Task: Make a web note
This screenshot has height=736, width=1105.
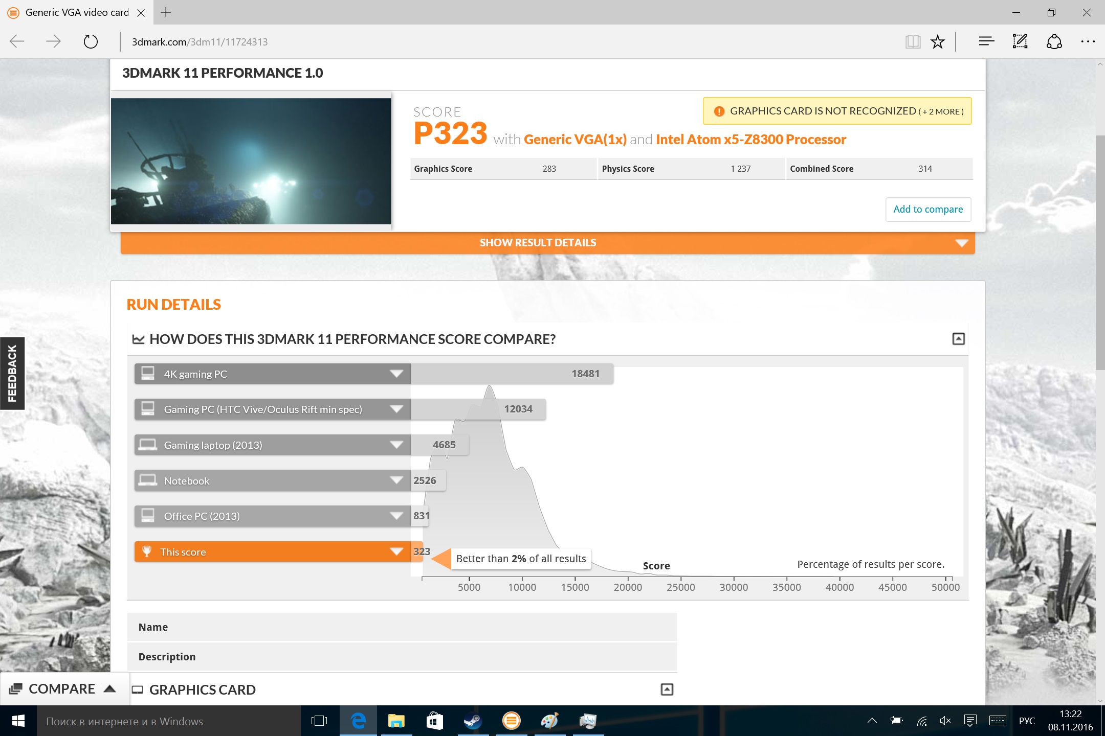Action: coord(1020,41)
